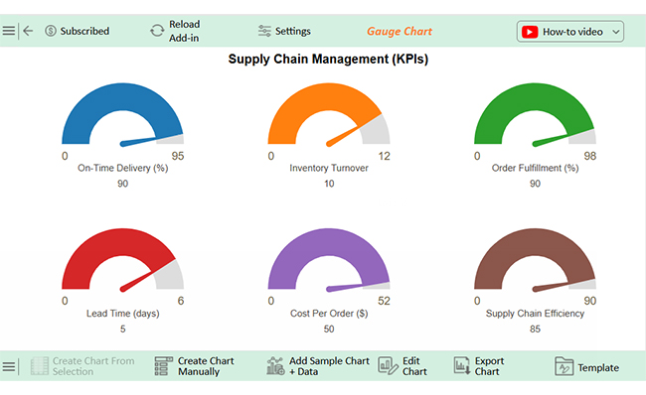Select the orange Inventory Turnover gauge

pos(329,113)
